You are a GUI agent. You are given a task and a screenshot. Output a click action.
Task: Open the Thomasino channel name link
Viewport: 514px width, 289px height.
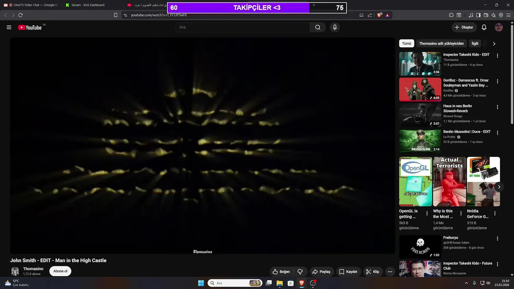[x=33, y=269]
